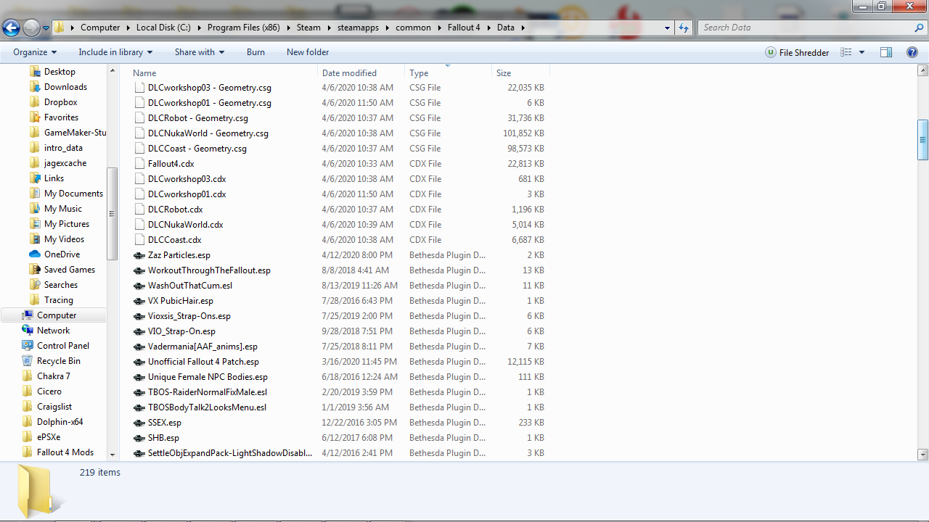Toggle the preview pane icon
Viewport: 929px width, 522px height.
pyautogui.click(x=885, y=52)
